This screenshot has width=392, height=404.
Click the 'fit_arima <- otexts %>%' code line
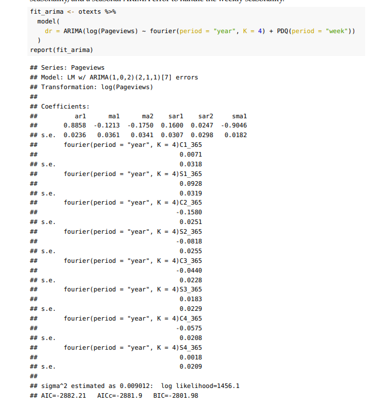coord(73,12)
